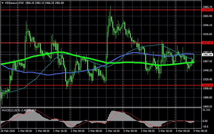Click the 4 Mar 00:30 time label
The width and height of the screenshot is (214, 134).
[183, 131]
